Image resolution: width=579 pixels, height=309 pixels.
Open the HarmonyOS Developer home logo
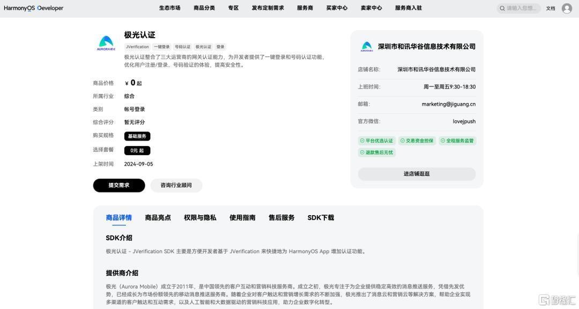(34, 8)
